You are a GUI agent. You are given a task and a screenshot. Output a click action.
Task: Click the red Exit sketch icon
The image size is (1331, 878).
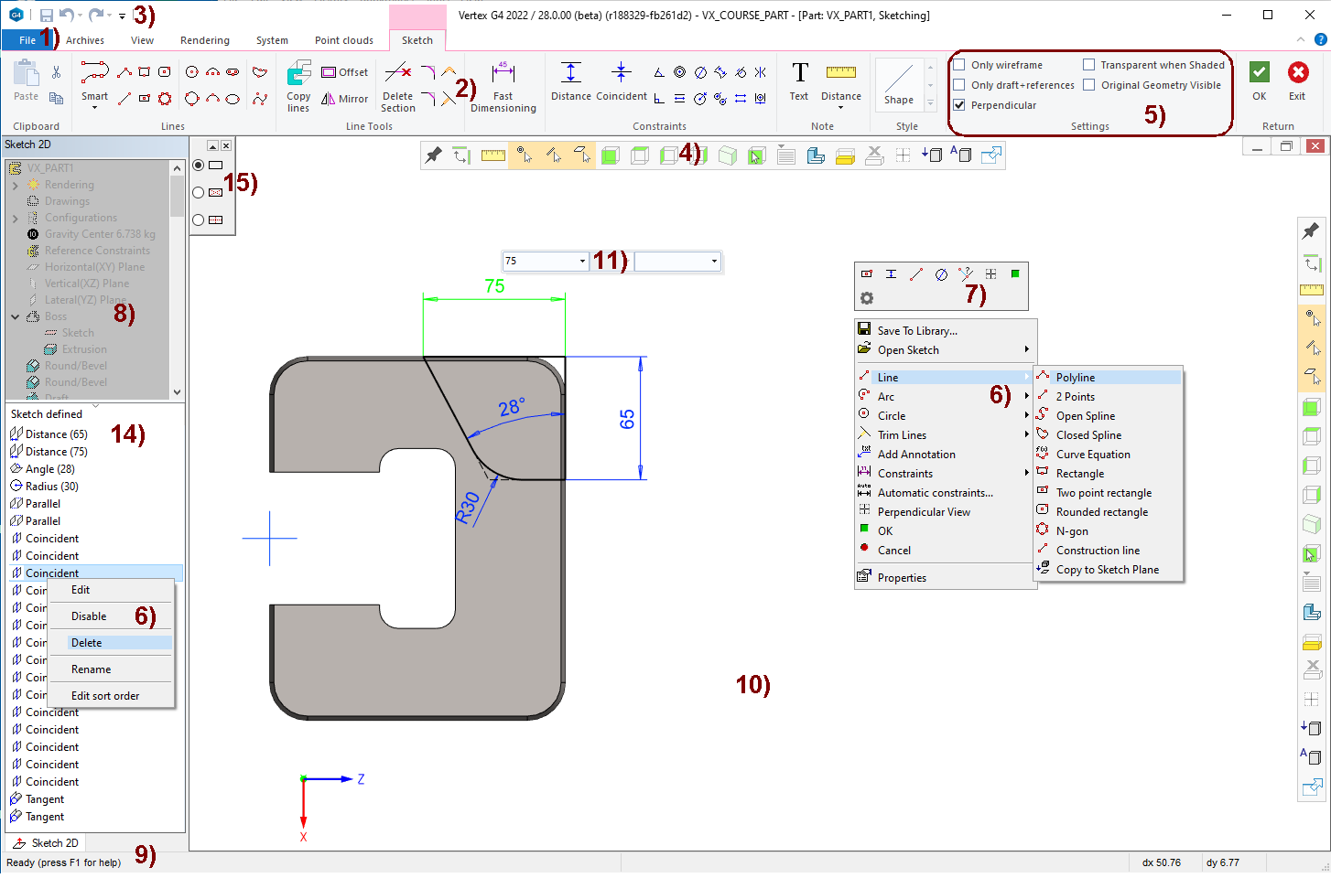pos(1297,73)
